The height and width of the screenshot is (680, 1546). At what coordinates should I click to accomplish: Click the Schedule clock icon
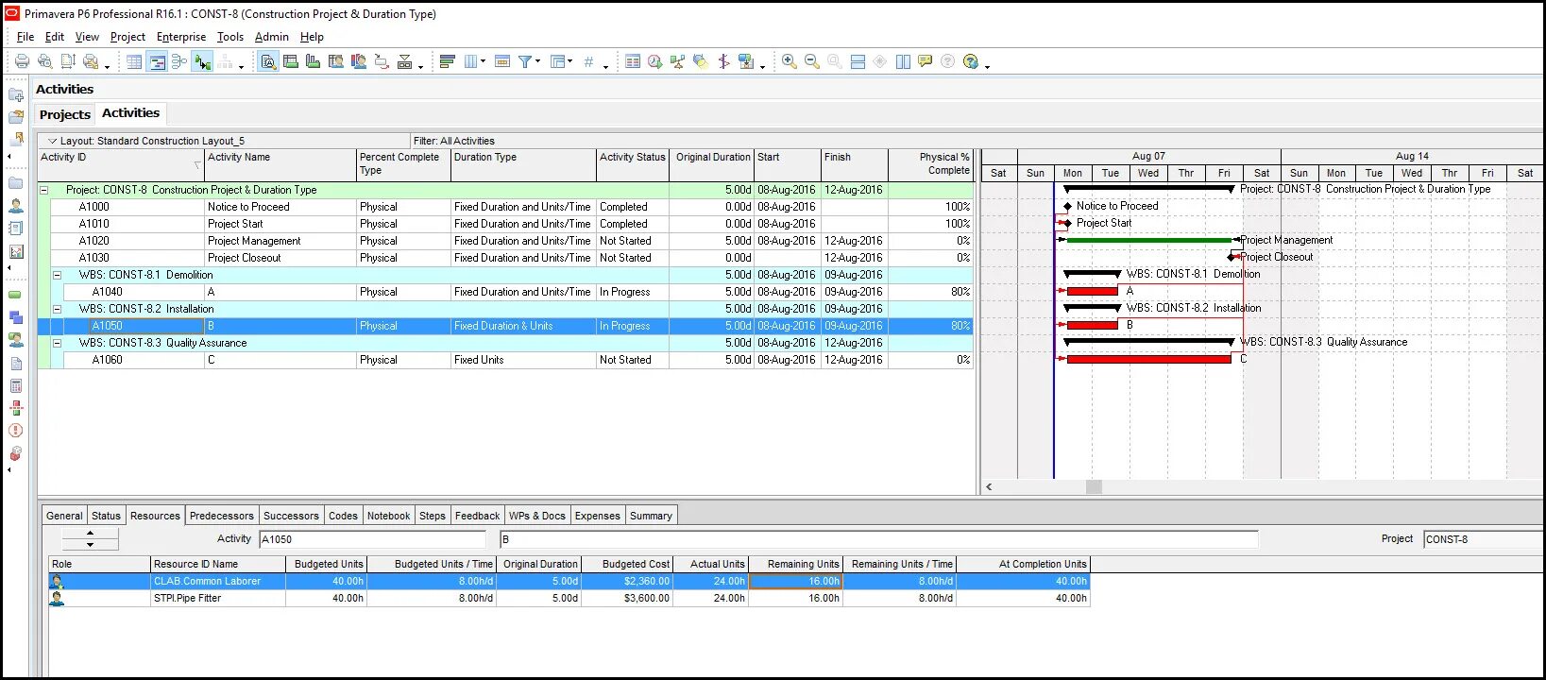point(655,62)
